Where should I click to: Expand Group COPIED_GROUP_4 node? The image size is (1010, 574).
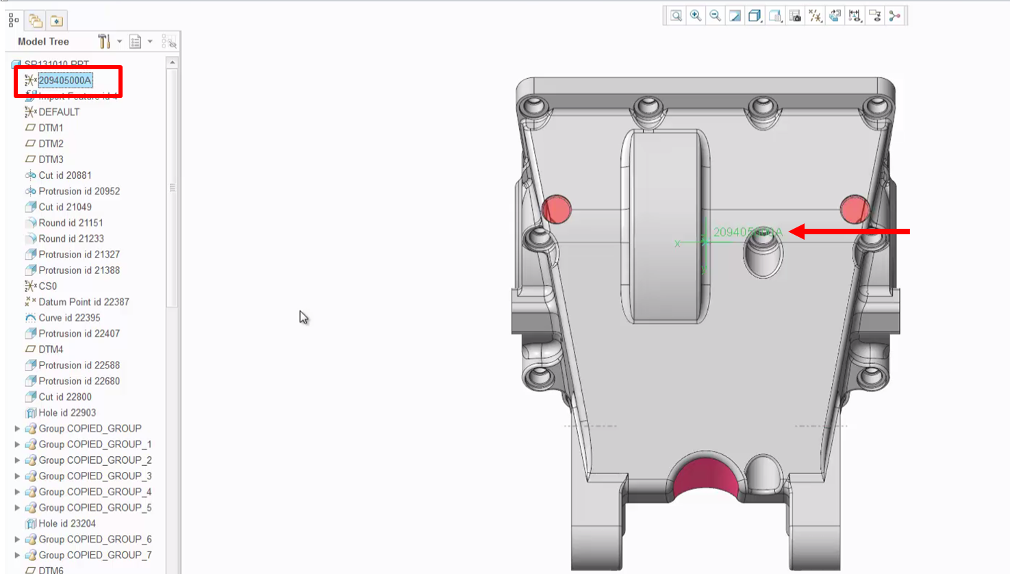coord(17,492)
